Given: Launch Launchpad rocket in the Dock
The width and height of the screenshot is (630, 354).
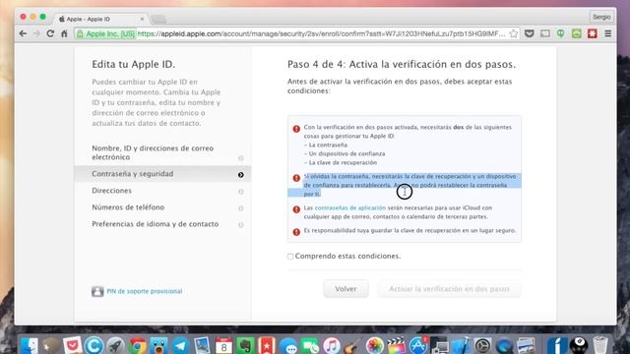Looking at the screenshot, I should 116,345.
